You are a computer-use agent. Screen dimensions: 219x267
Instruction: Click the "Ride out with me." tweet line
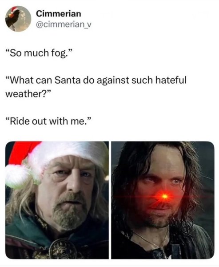click(x=48, y=121)
